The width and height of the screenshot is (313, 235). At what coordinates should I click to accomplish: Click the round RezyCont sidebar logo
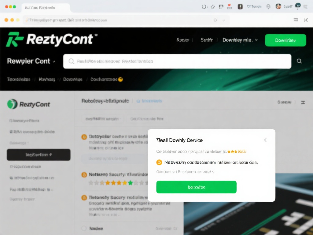tap(12, 104)
